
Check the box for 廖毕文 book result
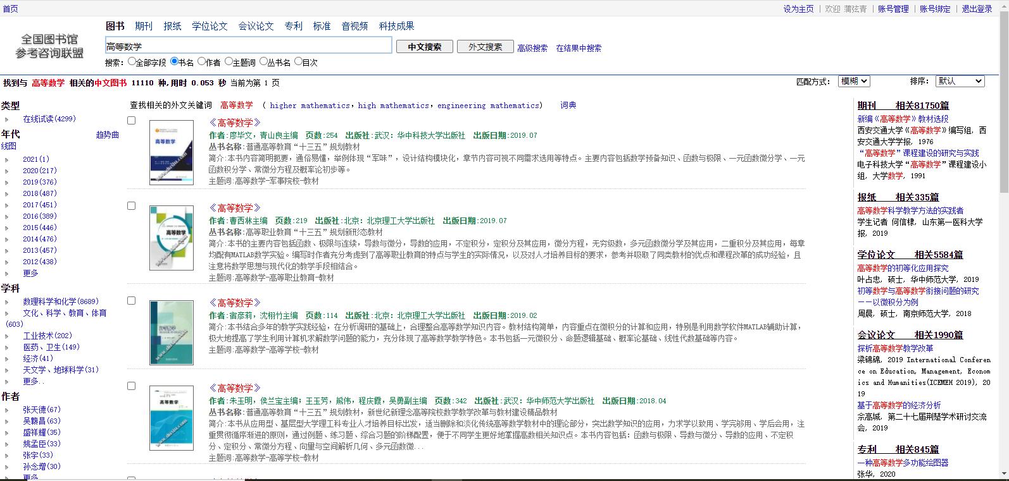pos(132,120)
